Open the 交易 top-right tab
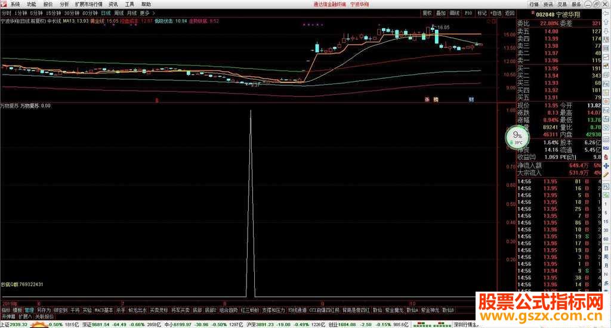 (562, 4)
